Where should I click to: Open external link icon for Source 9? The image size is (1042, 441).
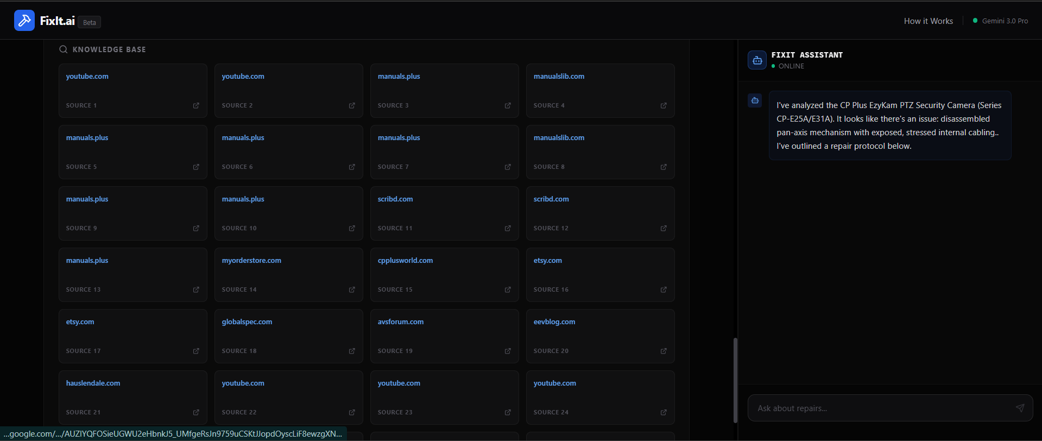[x=196, y=228]
